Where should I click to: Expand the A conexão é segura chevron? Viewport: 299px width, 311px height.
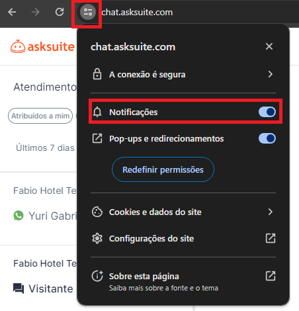coord(271,74)
